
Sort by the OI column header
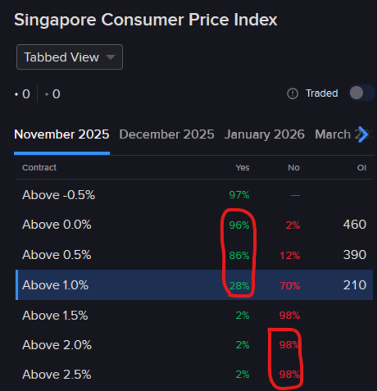362,168
